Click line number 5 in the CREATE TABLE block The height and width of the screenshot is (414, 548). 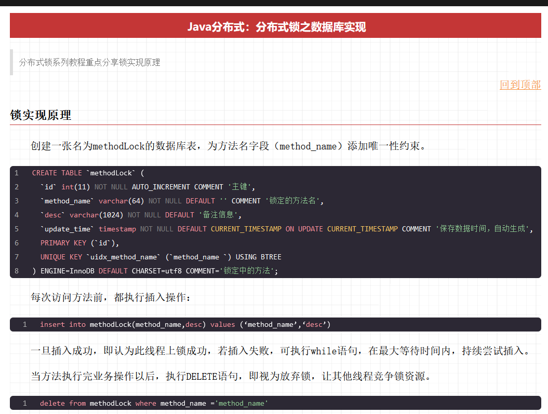17,229
